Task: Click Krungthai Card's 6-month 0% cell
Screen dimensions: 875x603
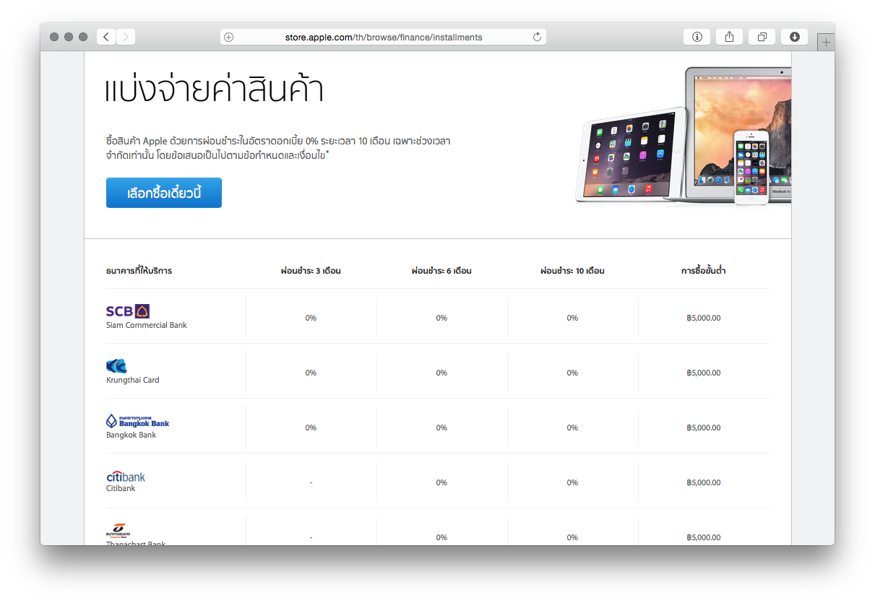Action: [441, 373]
